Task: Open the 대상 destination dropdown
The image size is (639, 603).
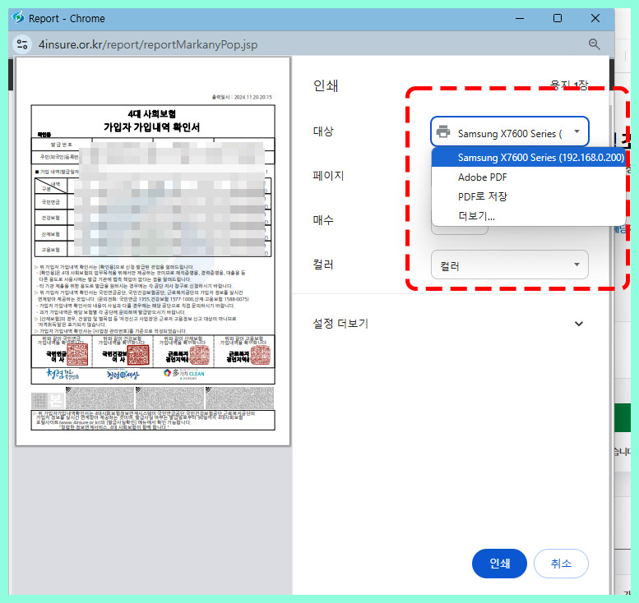Action: point(509,131)
